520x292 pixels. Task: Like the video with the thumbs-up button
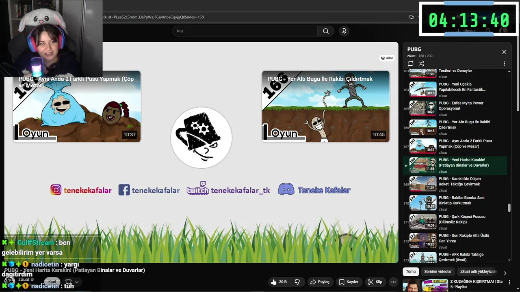coord(279,282)
